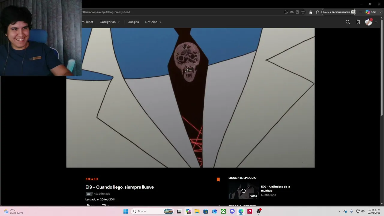
Task: Open Microsoft Store from taskbar
Action: point(205,211)
